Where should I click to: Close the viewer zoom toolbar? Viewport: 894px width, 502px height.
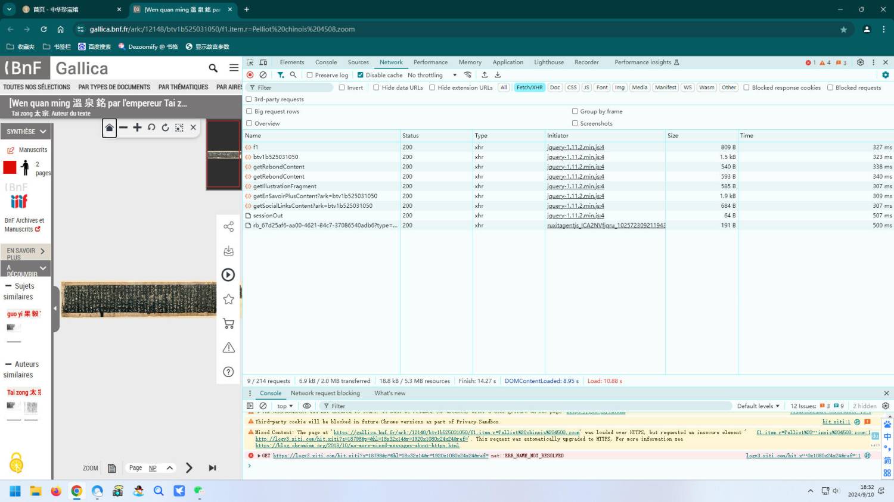pyautogui.click(x=193, y=127)
